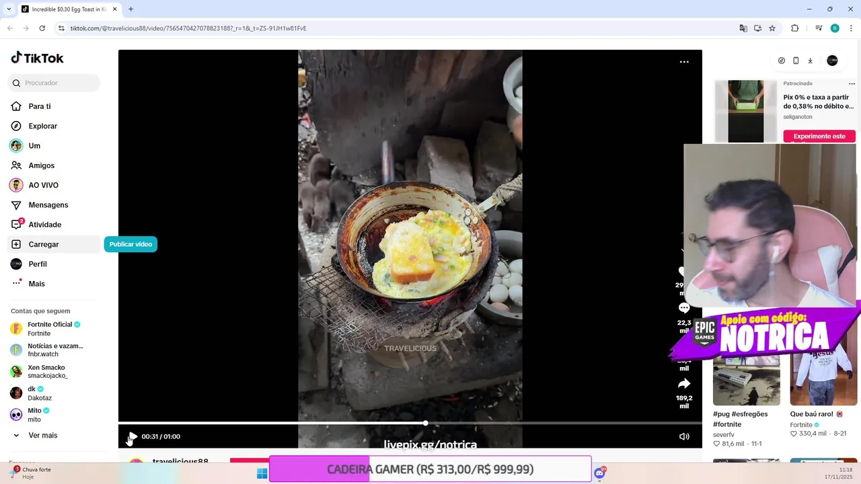The height and width of the screenshot is (484, 861).
Task: Open a new browser tab
Action: [x=130, y=9]
